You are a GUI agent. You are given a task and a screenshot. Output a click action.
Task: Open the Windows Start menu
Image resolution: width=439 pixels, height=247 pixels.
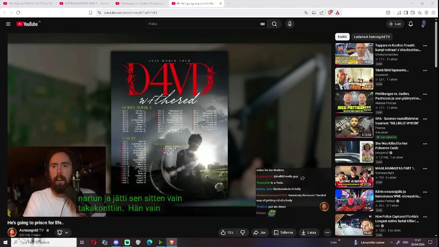[x=5, y=243]
